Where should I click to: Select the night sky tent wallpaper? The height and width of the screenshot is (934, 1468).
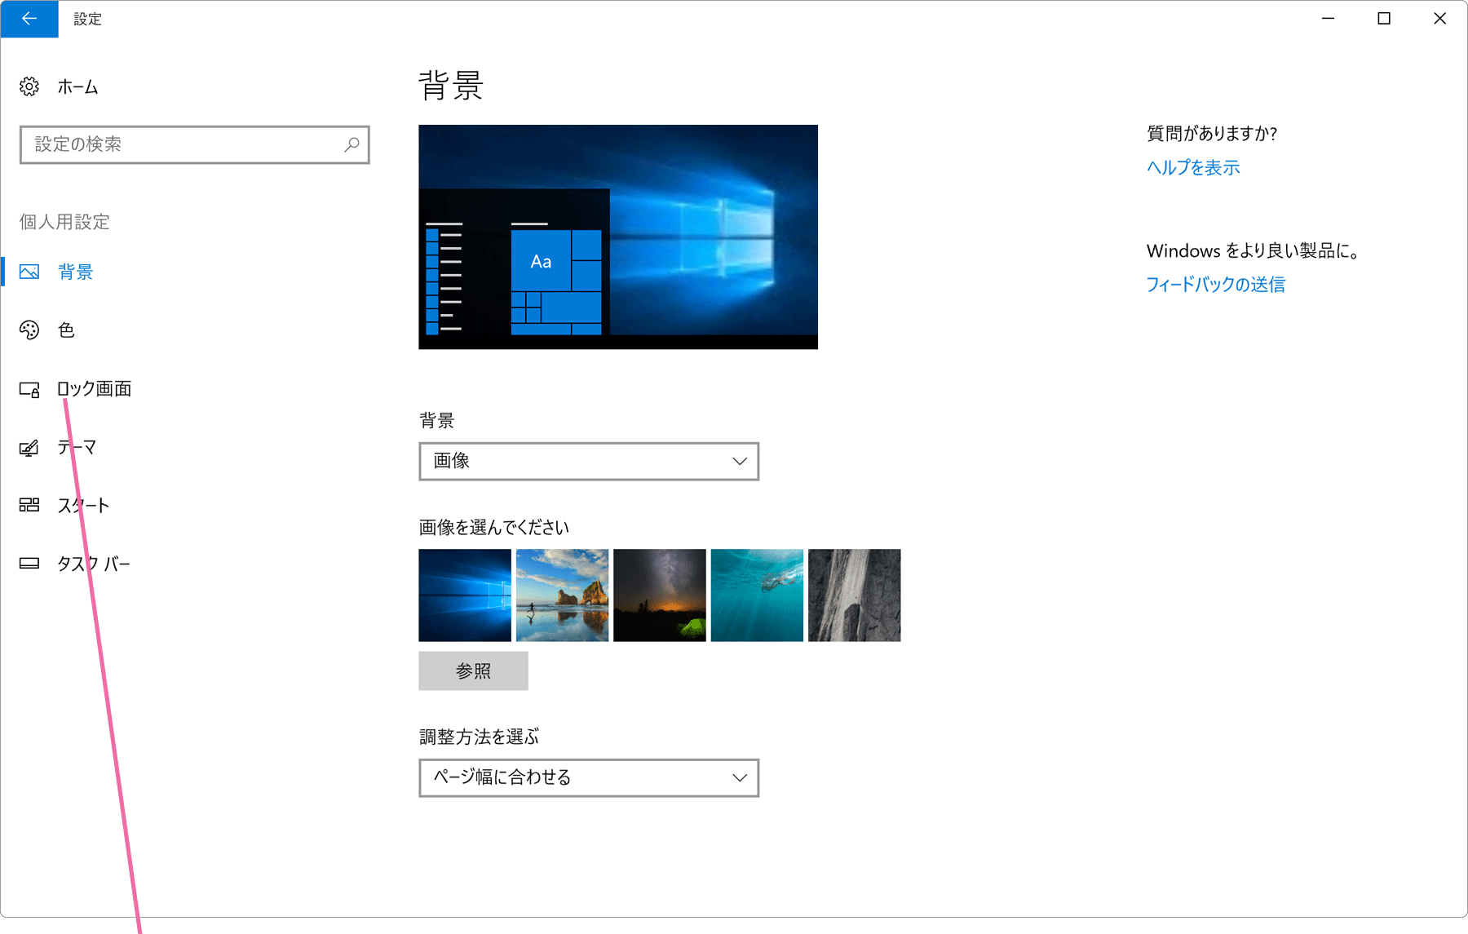[660, 595]
